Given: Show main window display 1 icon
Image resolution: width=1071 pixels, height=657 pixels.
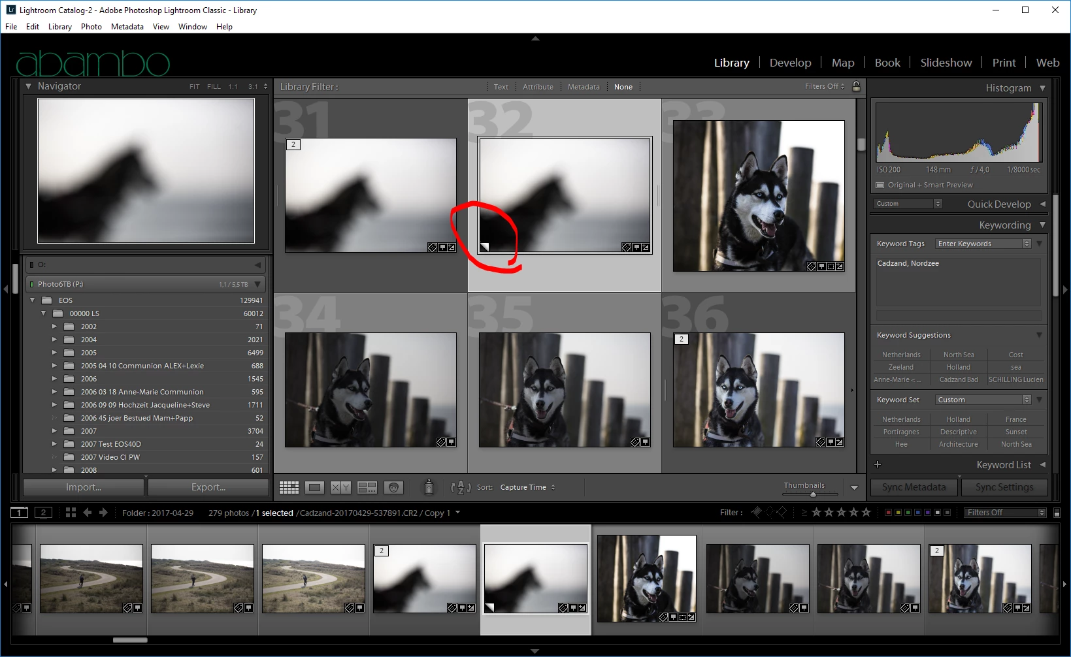Looking at the screenshot, I should pyautogui.click(x=20, y=513).
